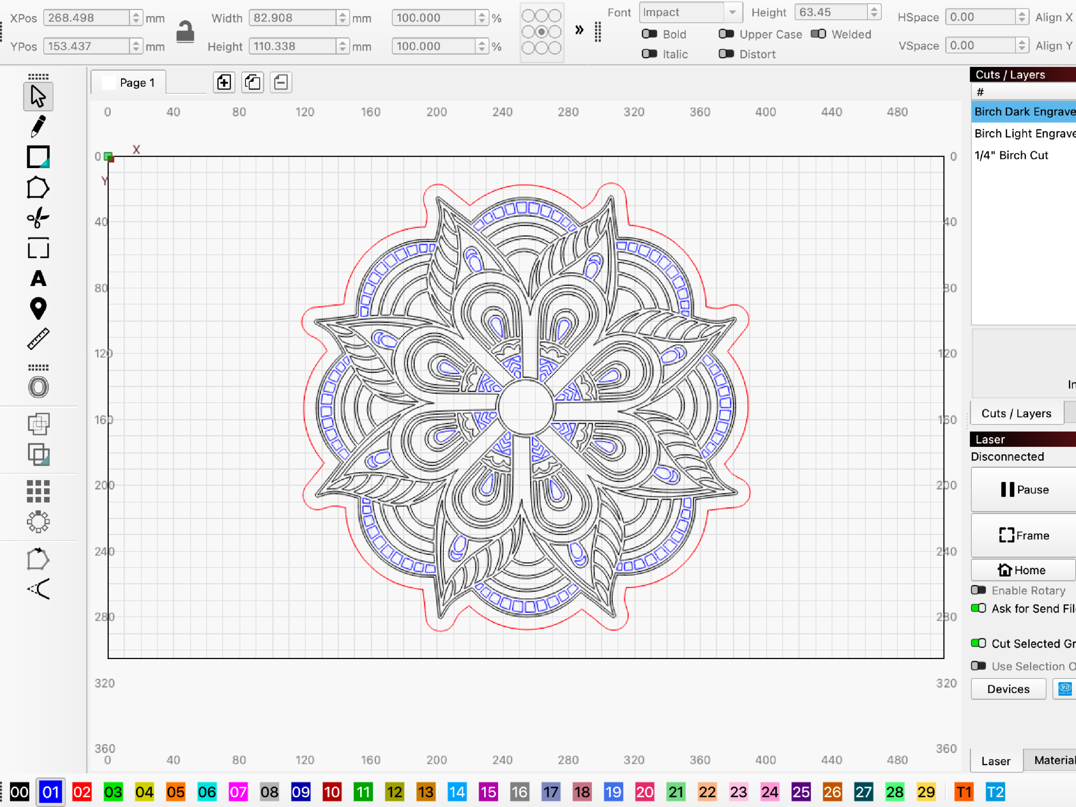Open the Grid Array tool
The width and height of the screenshot is (1076, 807).
pos(38,491)
